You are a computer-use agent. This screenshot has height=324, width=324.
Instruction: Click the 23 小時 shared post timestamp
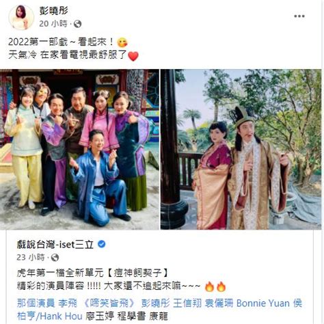[x=31, y=258]
